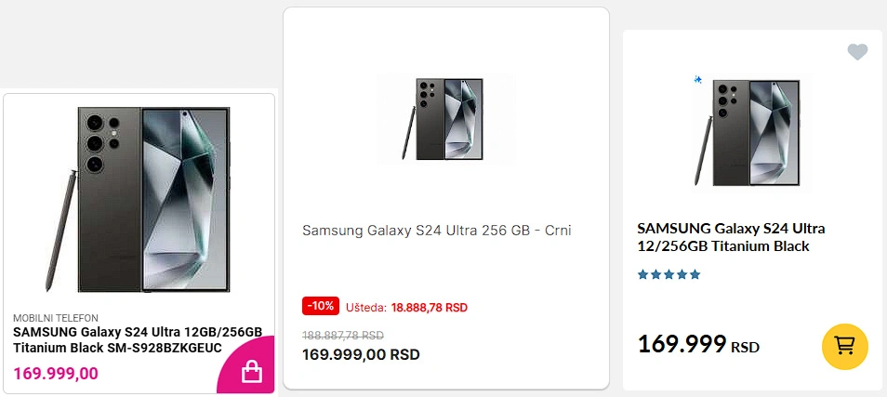The image size is (887, 397).
Task: Open the SM-S928BZKGEUC product title link
Action: [138, 340]
